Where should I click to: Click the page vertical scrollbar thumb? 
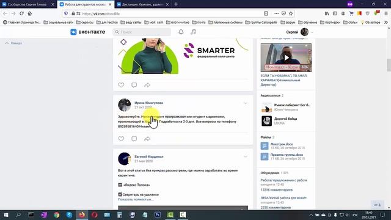389,65
